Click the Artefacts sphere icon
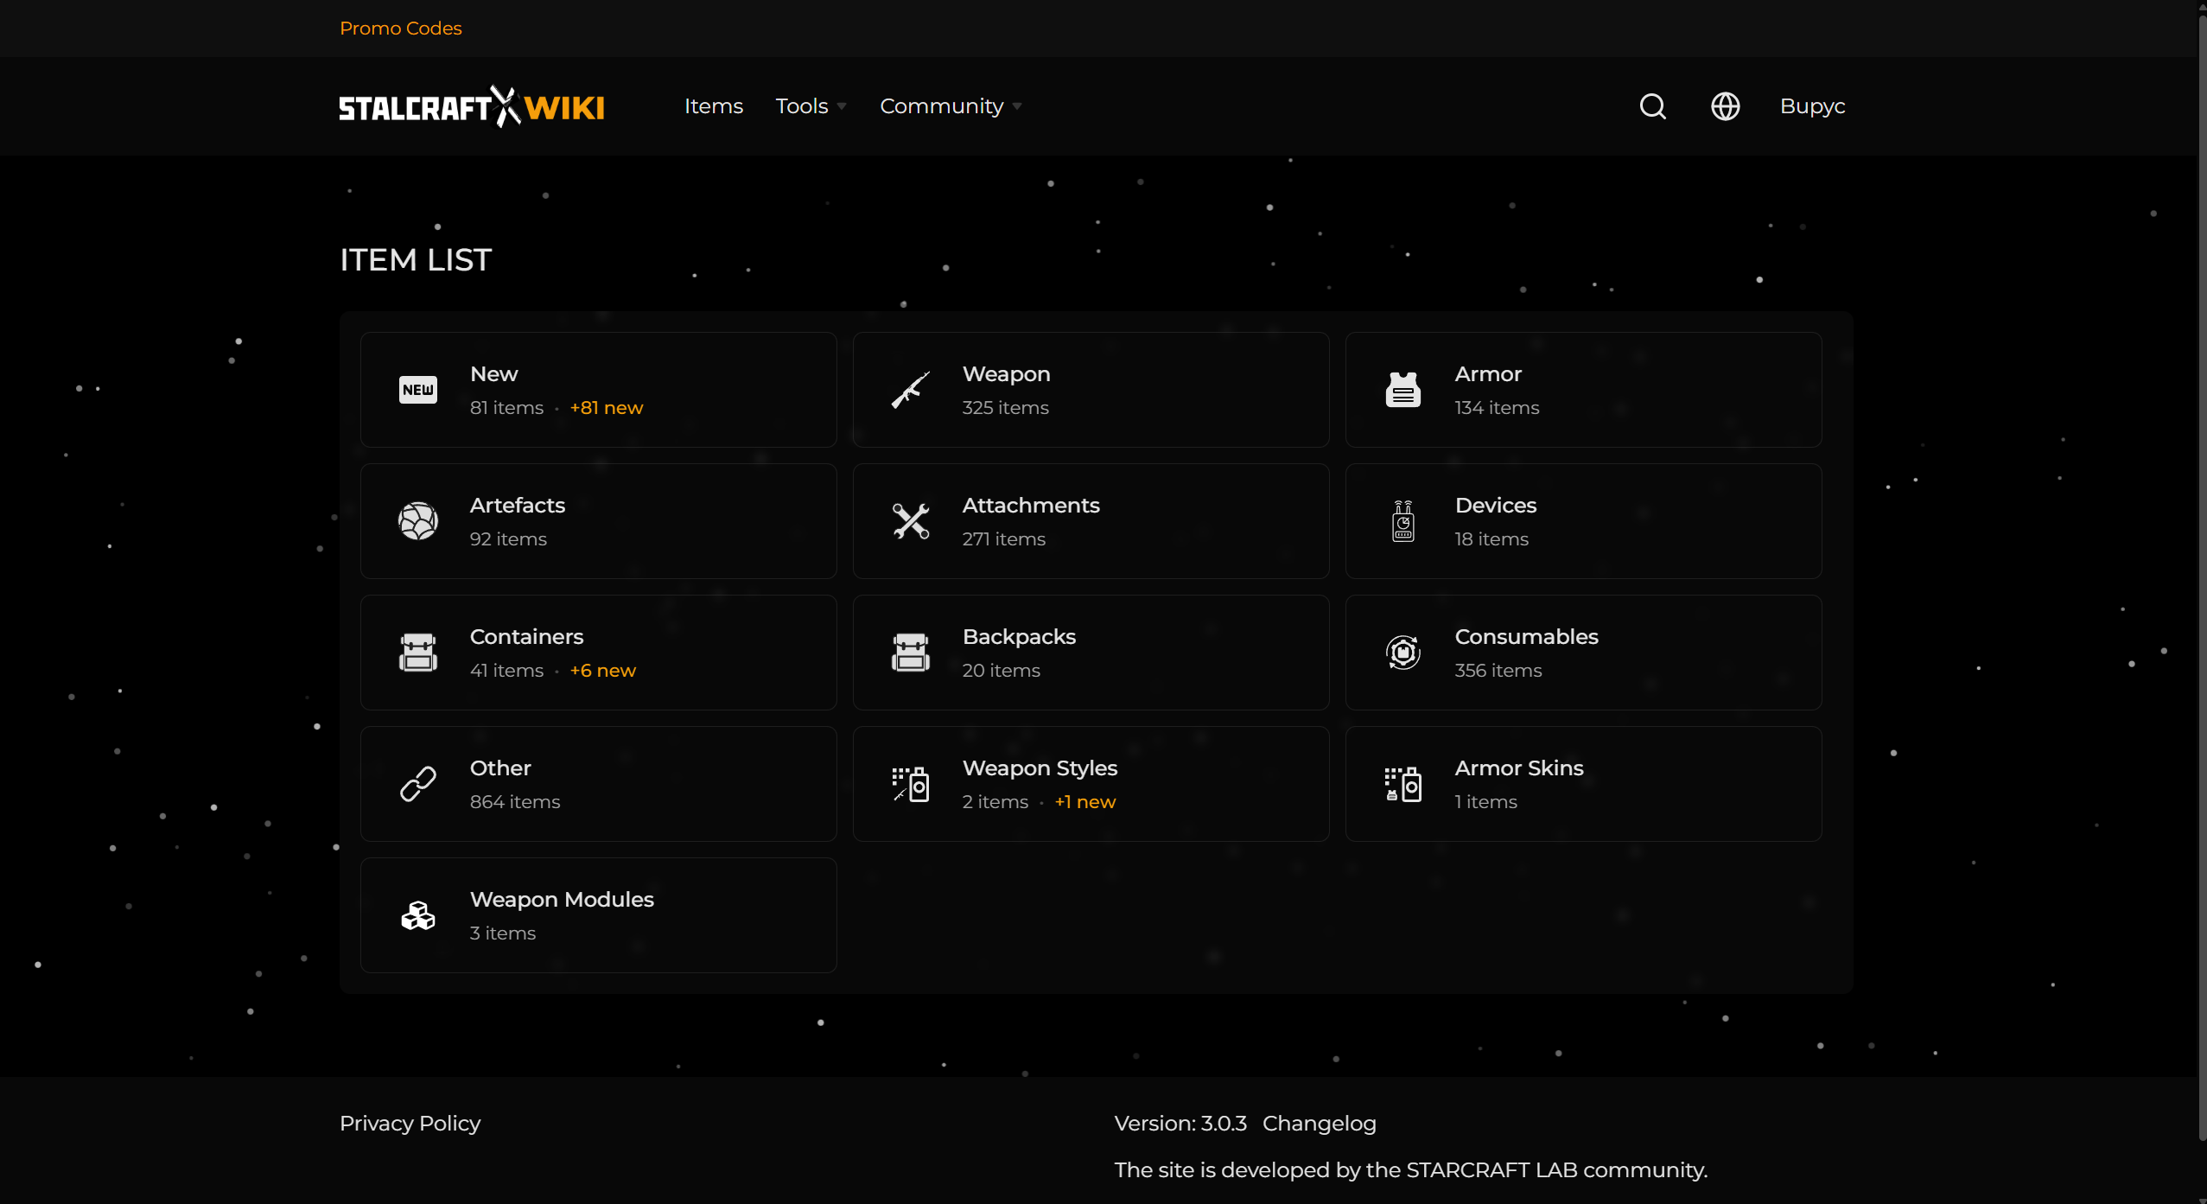The width and height of the screenshot is (2207, 1204). coord(418,521)
